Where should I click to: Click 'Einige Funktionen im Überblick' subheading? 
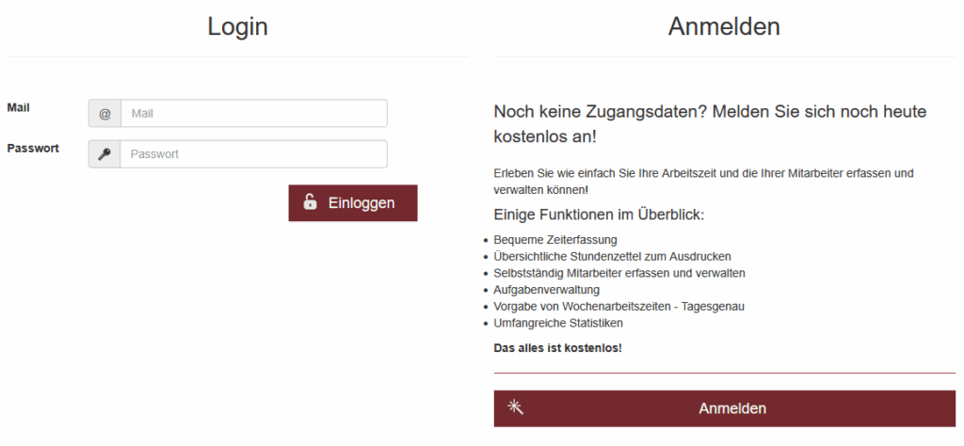pyautogui.click(x=599, y=215)
